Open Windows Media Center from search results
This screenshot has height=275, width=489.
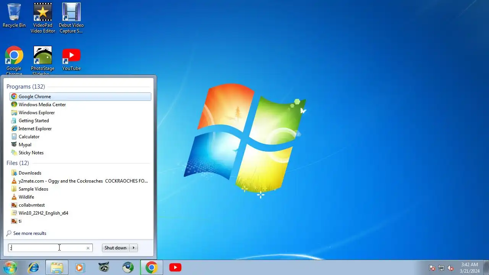(x=80, y=105)
